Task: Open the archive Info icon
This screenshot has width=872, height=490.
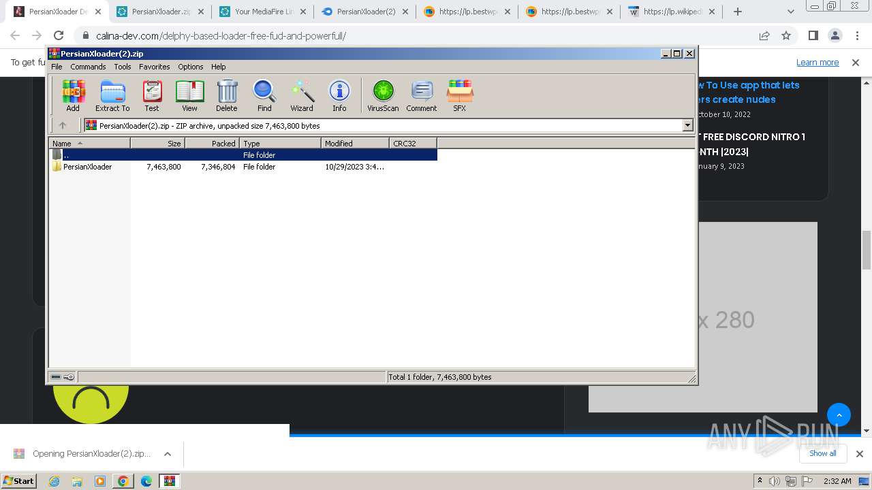Action: click(339, 95)
